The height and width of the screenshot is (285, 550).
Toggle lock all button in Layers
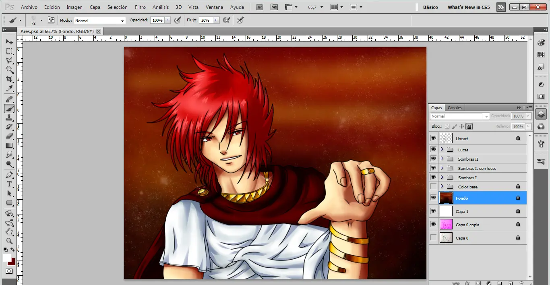tap(469, 126)
